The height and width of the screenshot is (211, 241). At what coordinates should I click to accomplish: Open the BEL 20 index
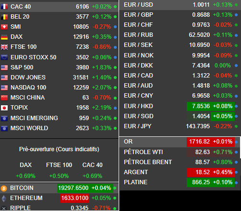[x=20, y=17]
